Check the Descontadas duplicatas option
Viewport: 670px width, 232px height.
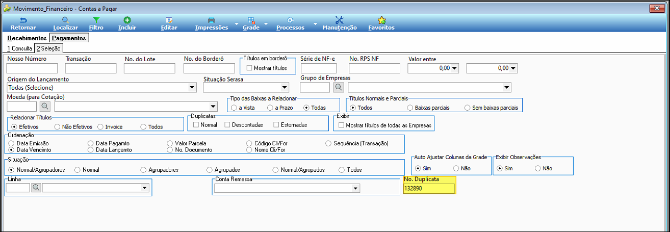coord(228,125)
